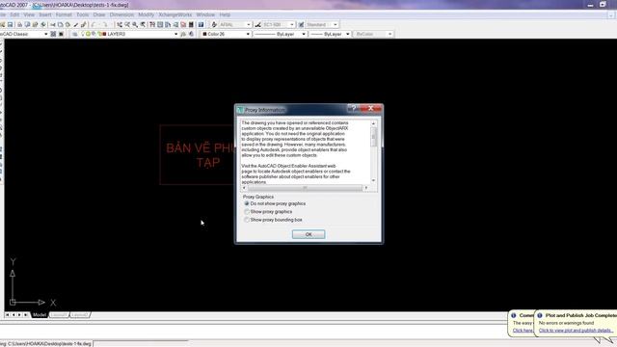
Task: Click the 'Click here' link in Communication balloon
Action: pyautogui.click(x=523, y=331)
